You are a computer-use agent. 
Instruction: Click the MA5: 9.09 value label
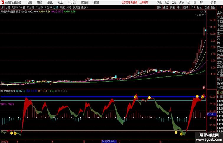coord(33,12)
